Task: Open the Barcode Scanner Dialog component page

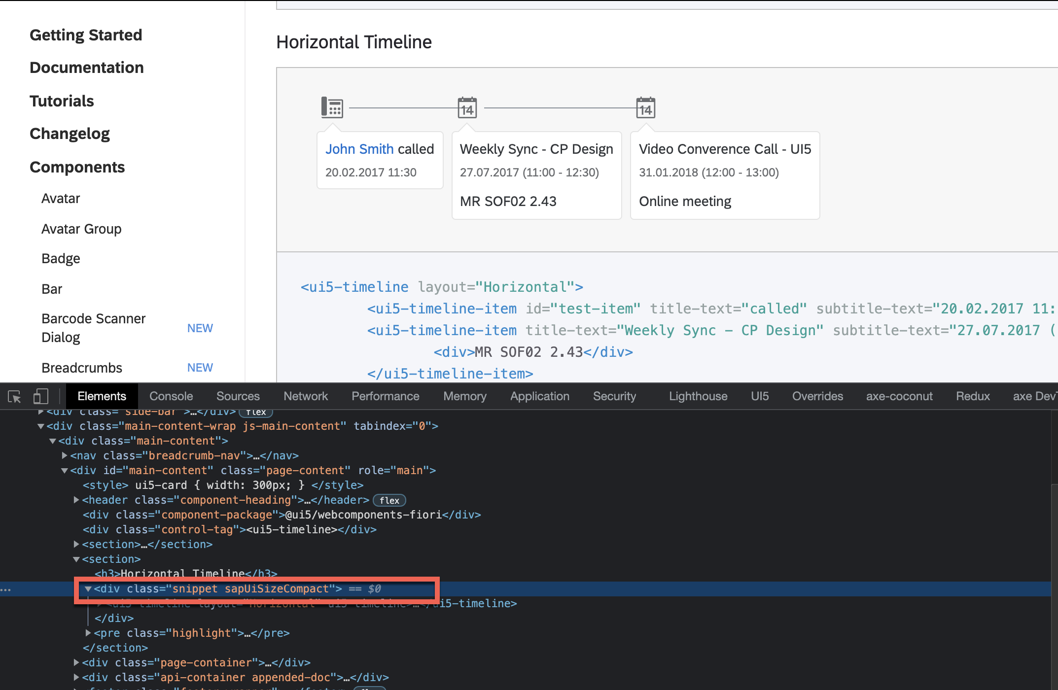Action: click(x=93, y=327)
